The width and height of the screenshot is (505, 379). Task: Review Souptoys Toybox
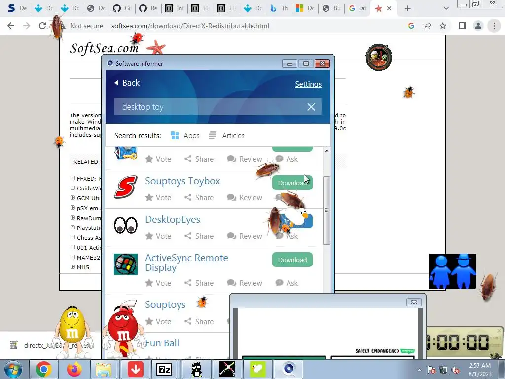pyautogui.click(x=245, y=198)
